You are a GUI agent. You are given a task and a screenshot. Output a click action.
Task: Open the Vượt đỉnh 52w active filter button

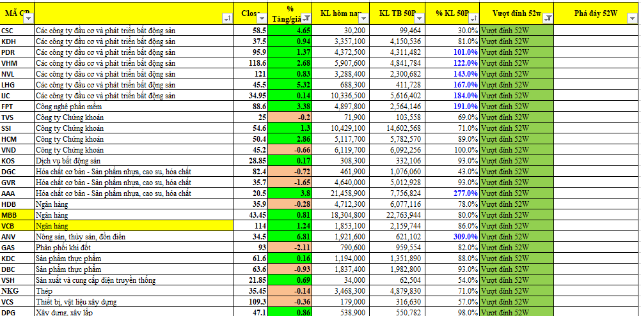click(547, 19)
